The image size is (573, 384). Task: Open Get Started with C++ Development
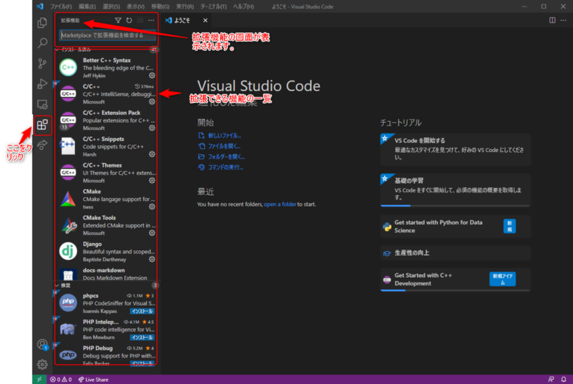[x=455, y=280]
